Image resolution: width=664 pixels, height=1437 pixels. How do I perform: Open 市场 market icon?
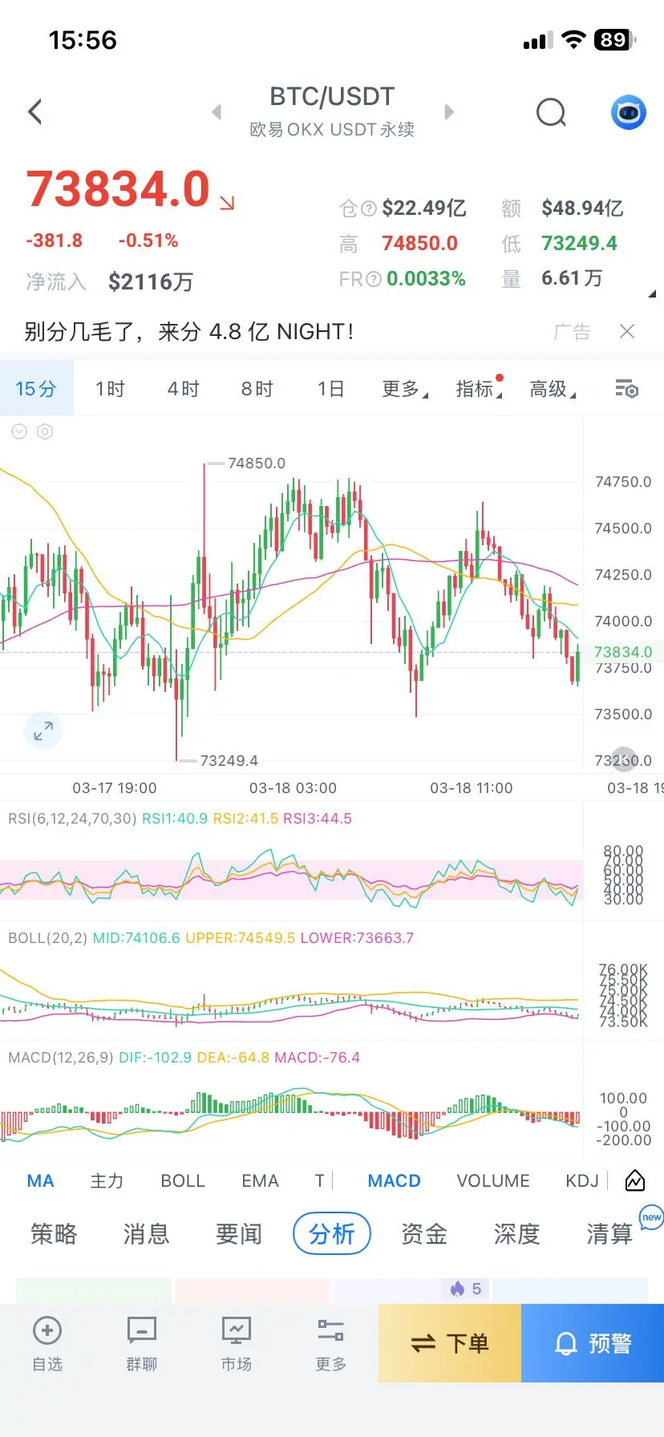237,1330
